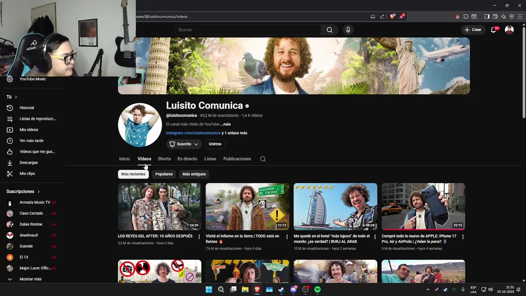Expand channel description with ...más
Screen dimensions: 526x296
tap(225, 124)
